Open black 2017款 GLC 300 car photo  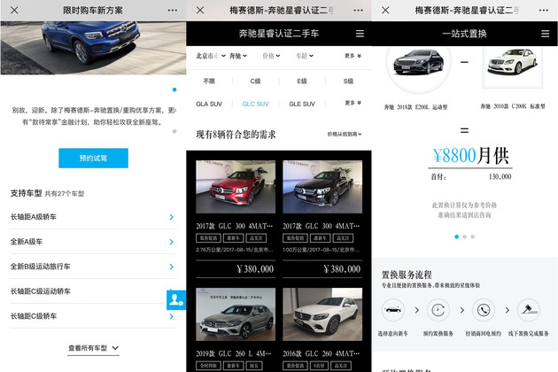click(x=322, y=187)
